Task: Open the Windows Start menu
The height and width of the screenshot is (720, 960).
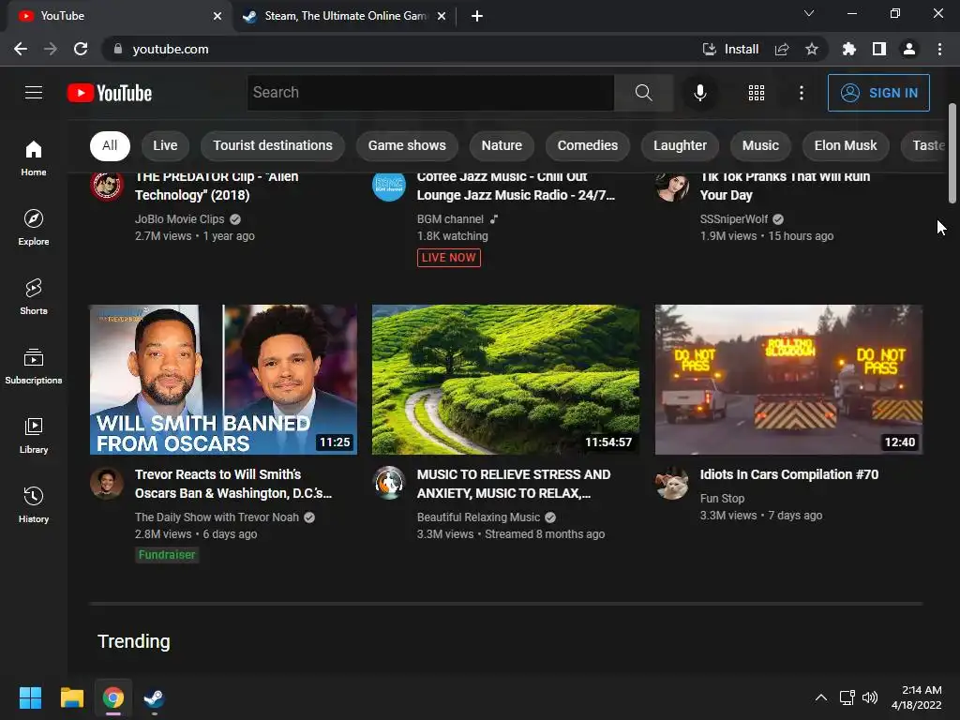Action: tap(30, 697)
